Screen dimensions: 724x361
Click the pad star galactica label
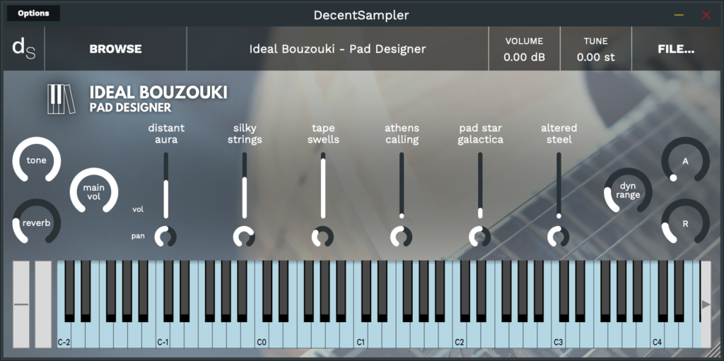point(480,134)
